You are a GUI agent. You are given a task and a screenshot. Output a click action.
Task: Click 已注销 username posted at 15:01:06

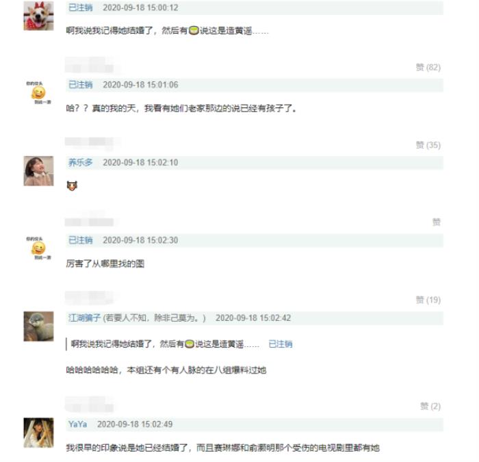tap(80, 85)
